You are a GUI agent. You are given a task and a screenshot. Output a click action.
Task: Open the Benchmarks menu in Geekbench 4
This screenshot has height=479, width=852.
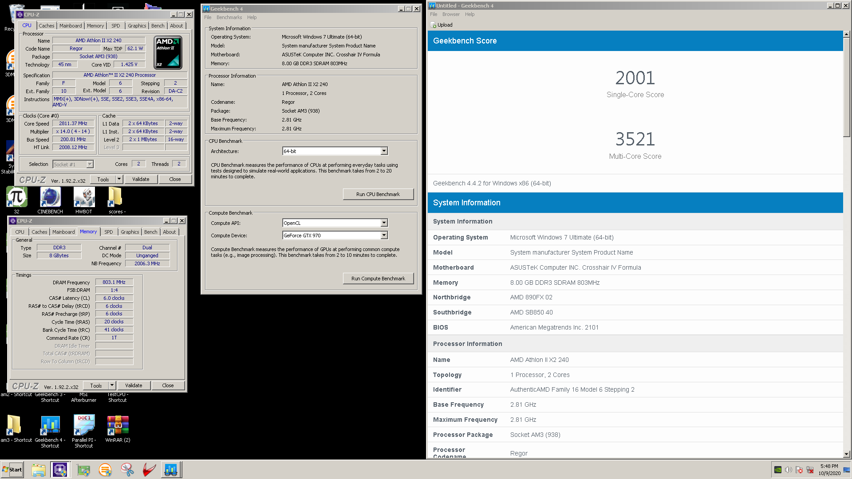[229, 17]
